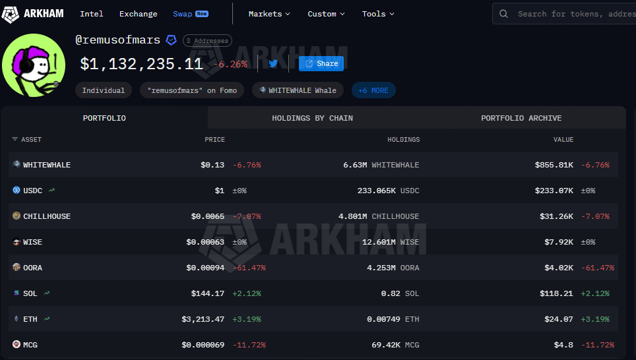Click the CHILLHOUSE token icon
636x360 pixels.
click(x=16, y=216)
